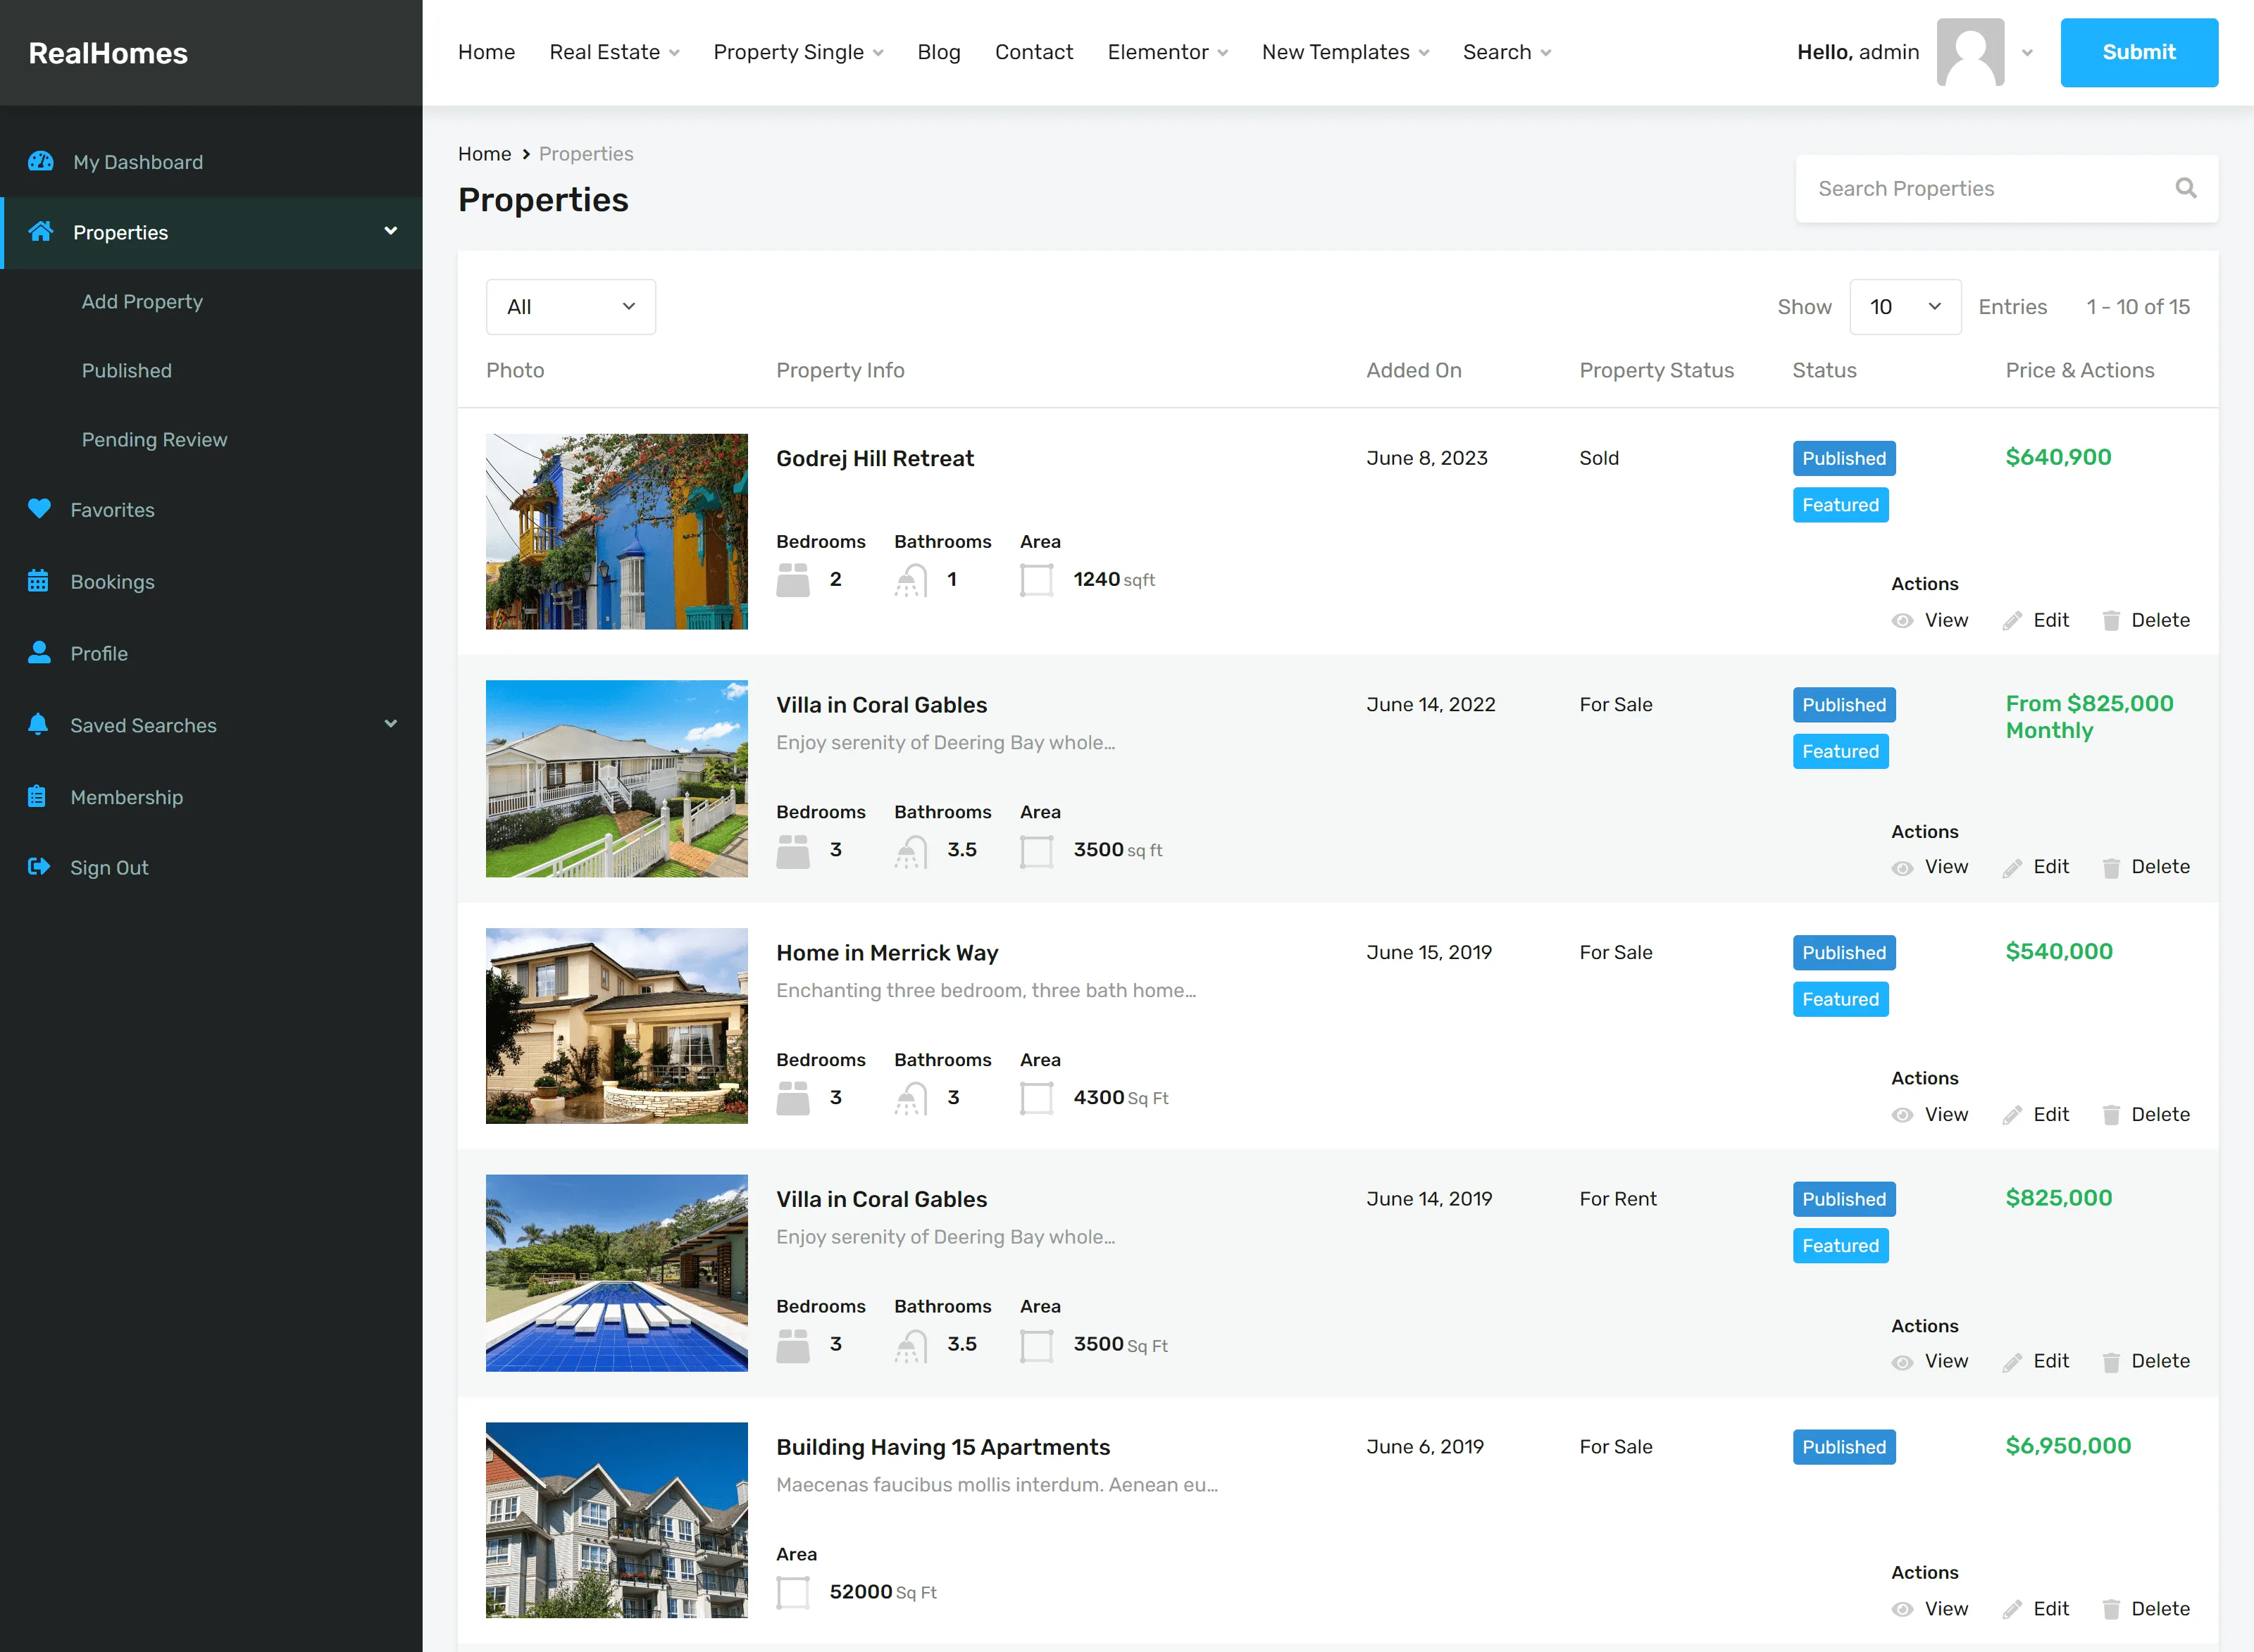View Godrej Hill Retreat via eye icon
Viewport: 2254px width, 1652px height.
coord(1902,621)
